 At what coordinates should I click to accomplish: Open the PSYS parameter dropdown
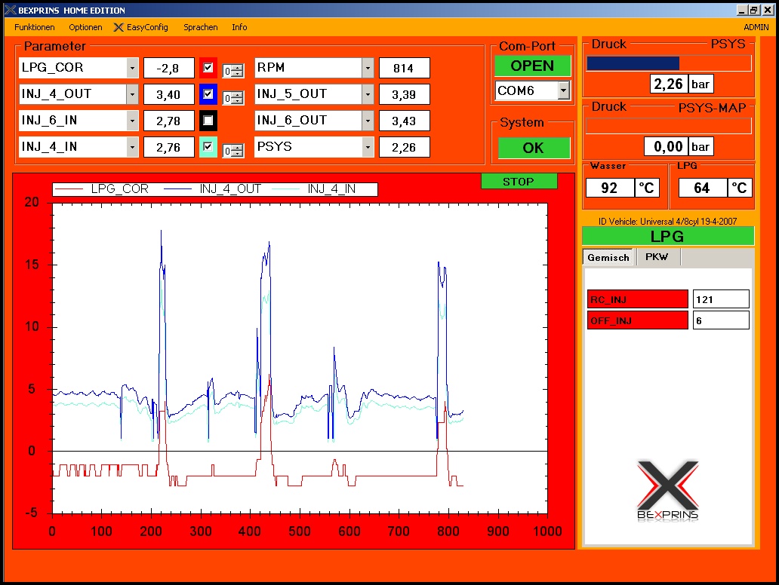[368, 147]
